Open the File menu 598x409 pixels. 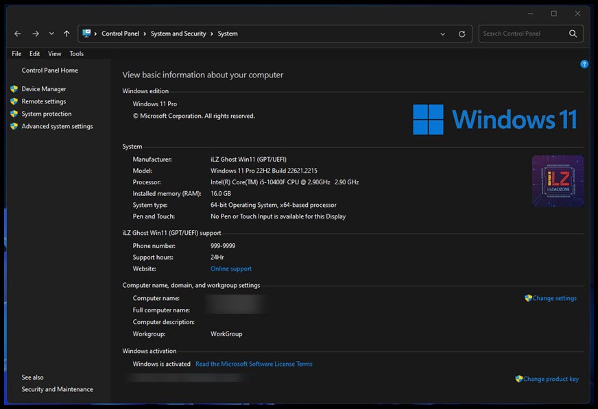point(16,53)
